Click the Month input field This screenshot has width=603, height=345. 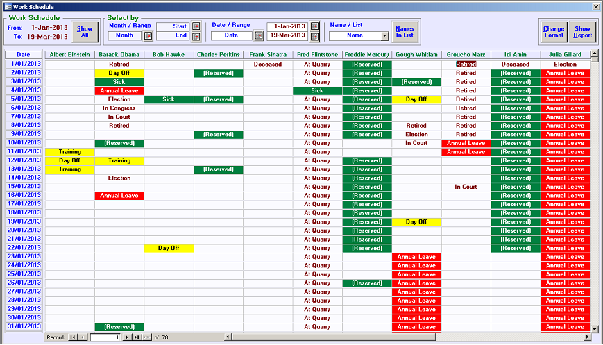tap(125, 35)
